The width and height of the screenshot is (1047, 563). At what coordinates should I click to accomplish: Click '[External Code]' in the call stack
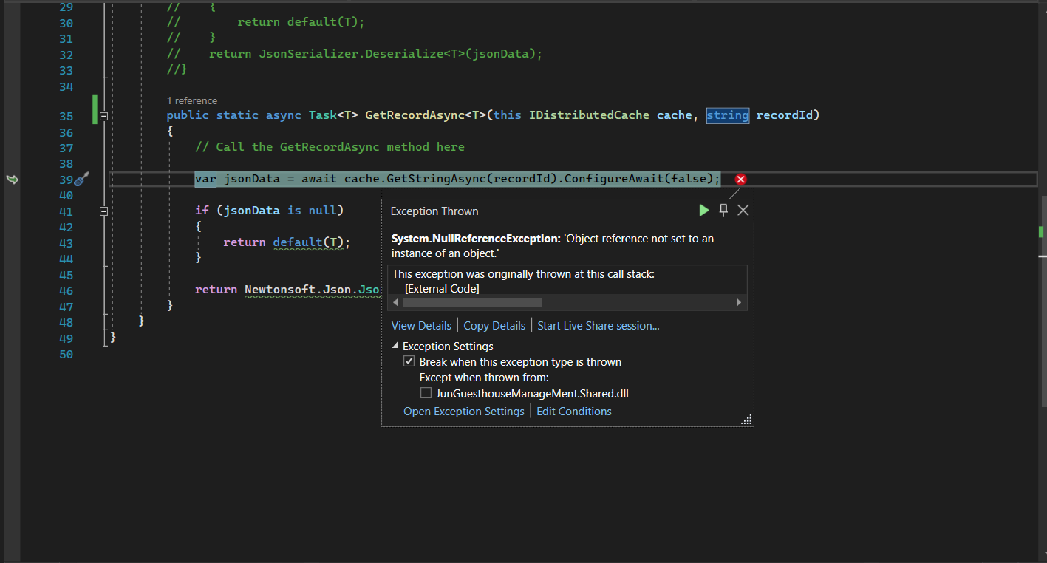[442, 289]
